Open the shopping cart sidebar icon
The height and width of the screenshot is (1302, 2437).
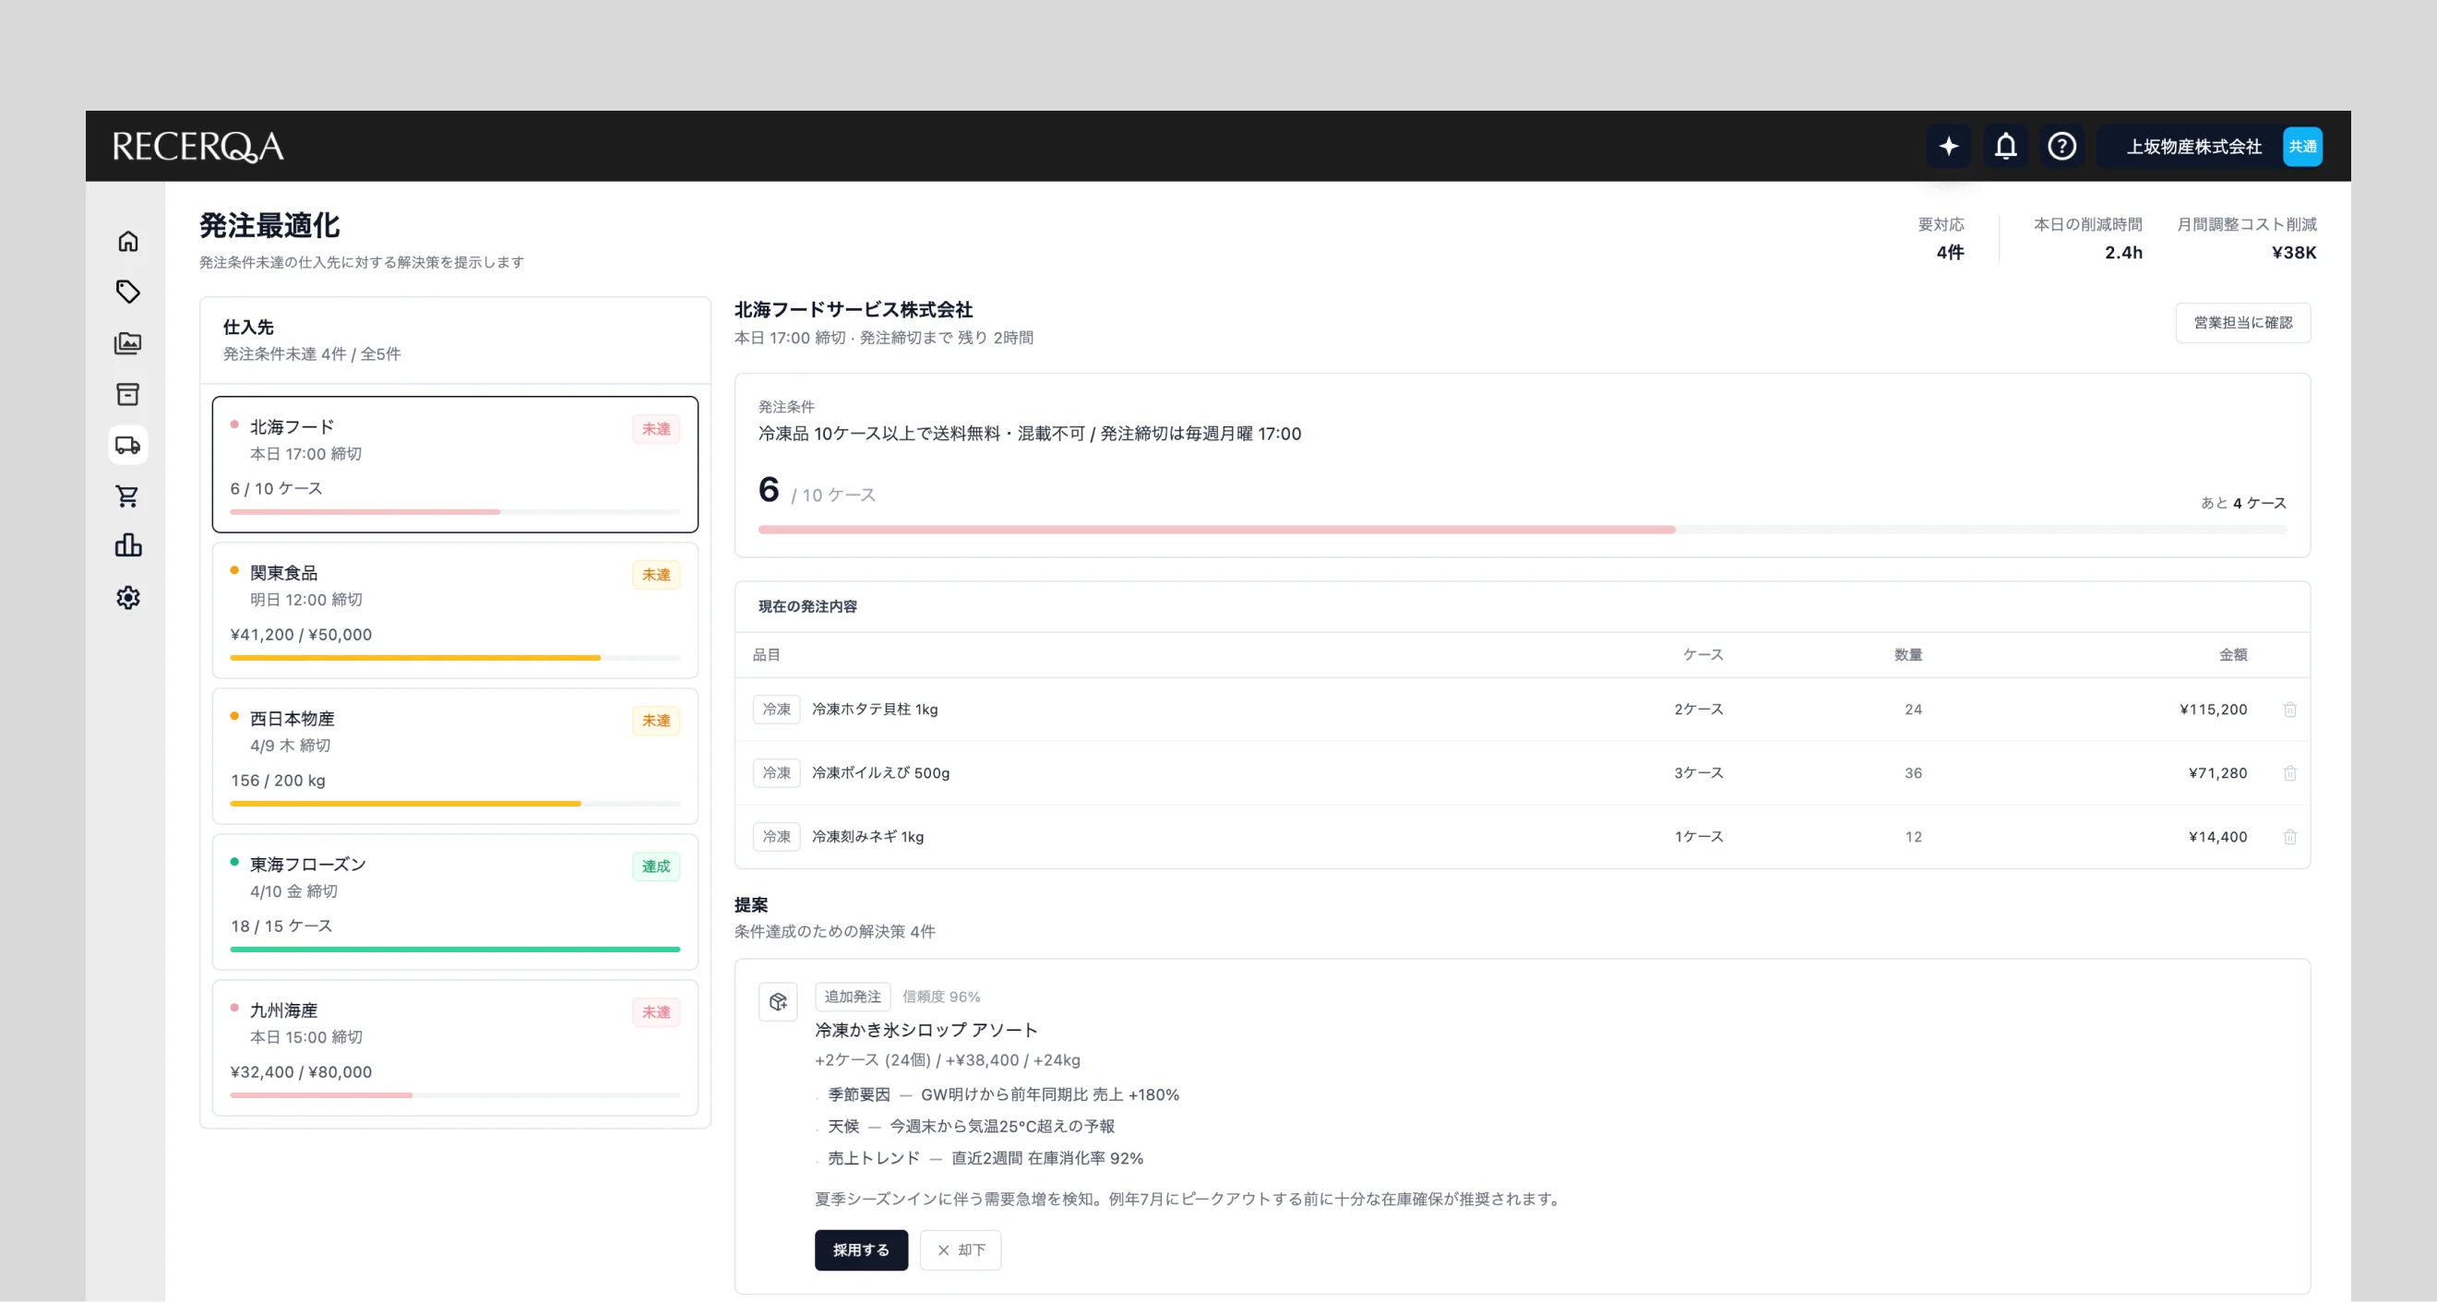[x=127, y=496]
